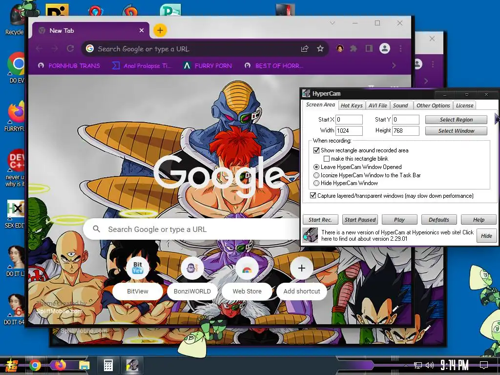Switch to the License tab
Viewport: 500px width, 375px height.
(464, 105)
